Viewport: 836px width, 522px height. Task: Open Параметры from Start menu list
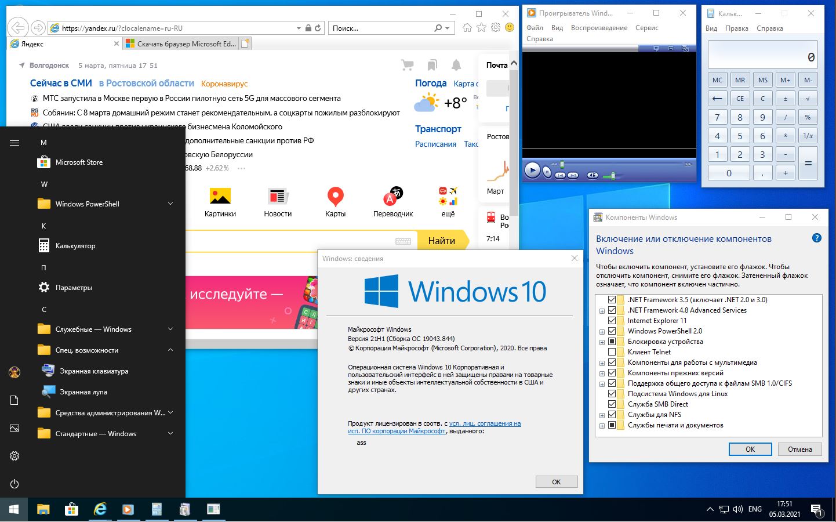click(74, 288)
